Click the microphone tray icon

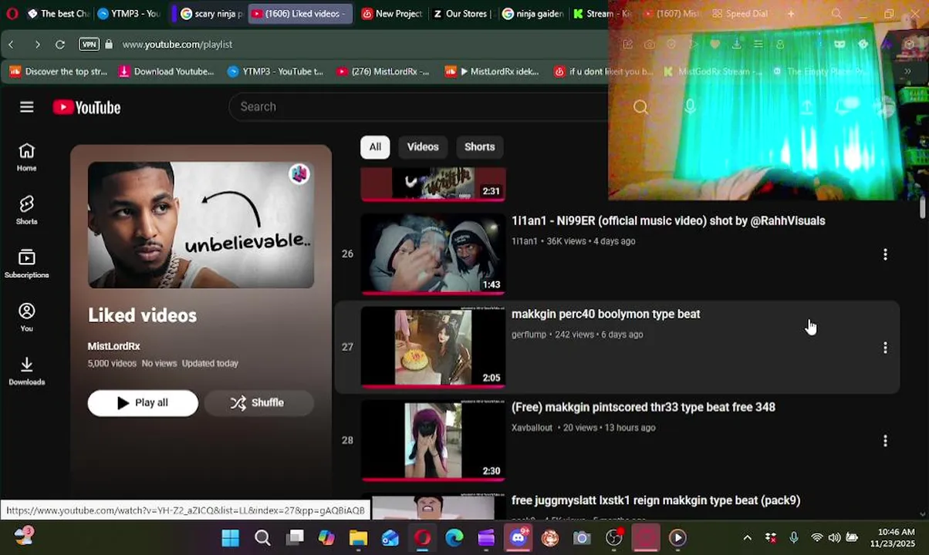pos(794,538)
